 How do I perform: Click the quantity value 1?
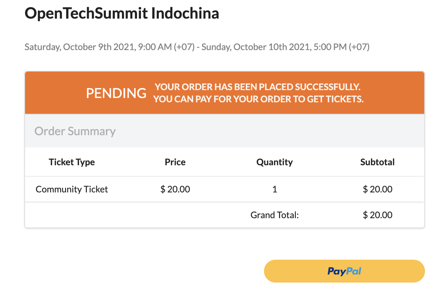click(x=275, y=189)
